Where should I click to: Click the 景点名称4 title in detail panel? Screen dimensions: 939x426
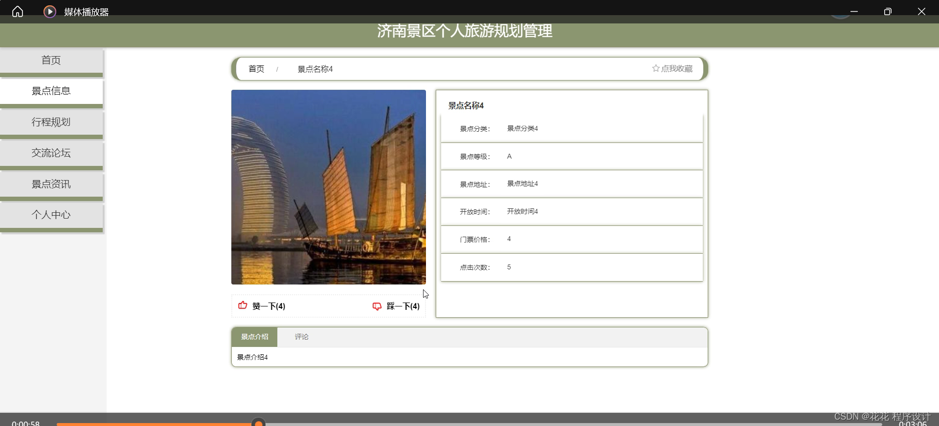click(x=466, y=105)
